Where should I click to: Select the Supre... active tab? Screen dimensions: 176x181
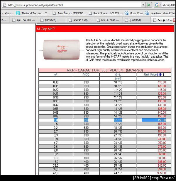point(163,20)
